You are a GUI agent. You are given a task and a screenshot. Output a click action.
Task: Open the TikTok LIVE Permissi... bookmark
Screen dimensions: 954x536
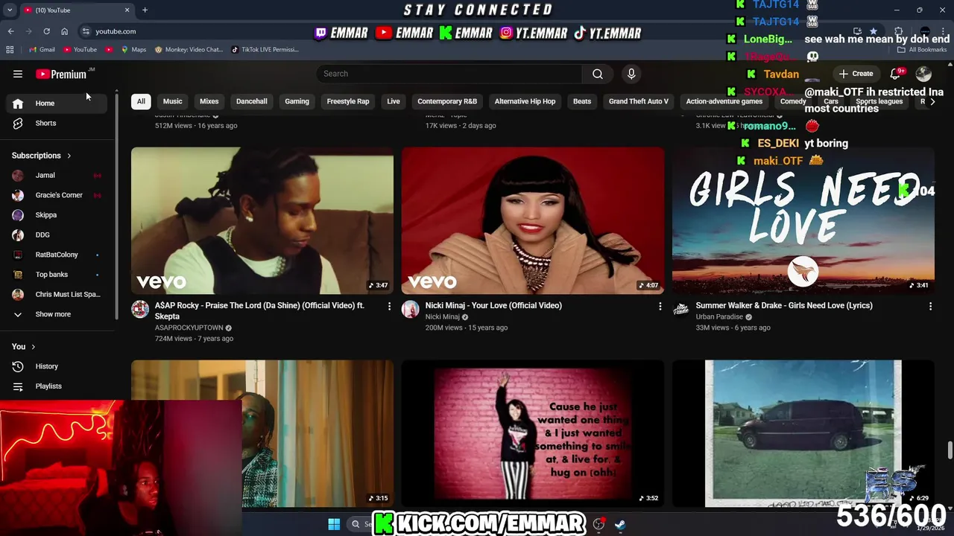265,49
